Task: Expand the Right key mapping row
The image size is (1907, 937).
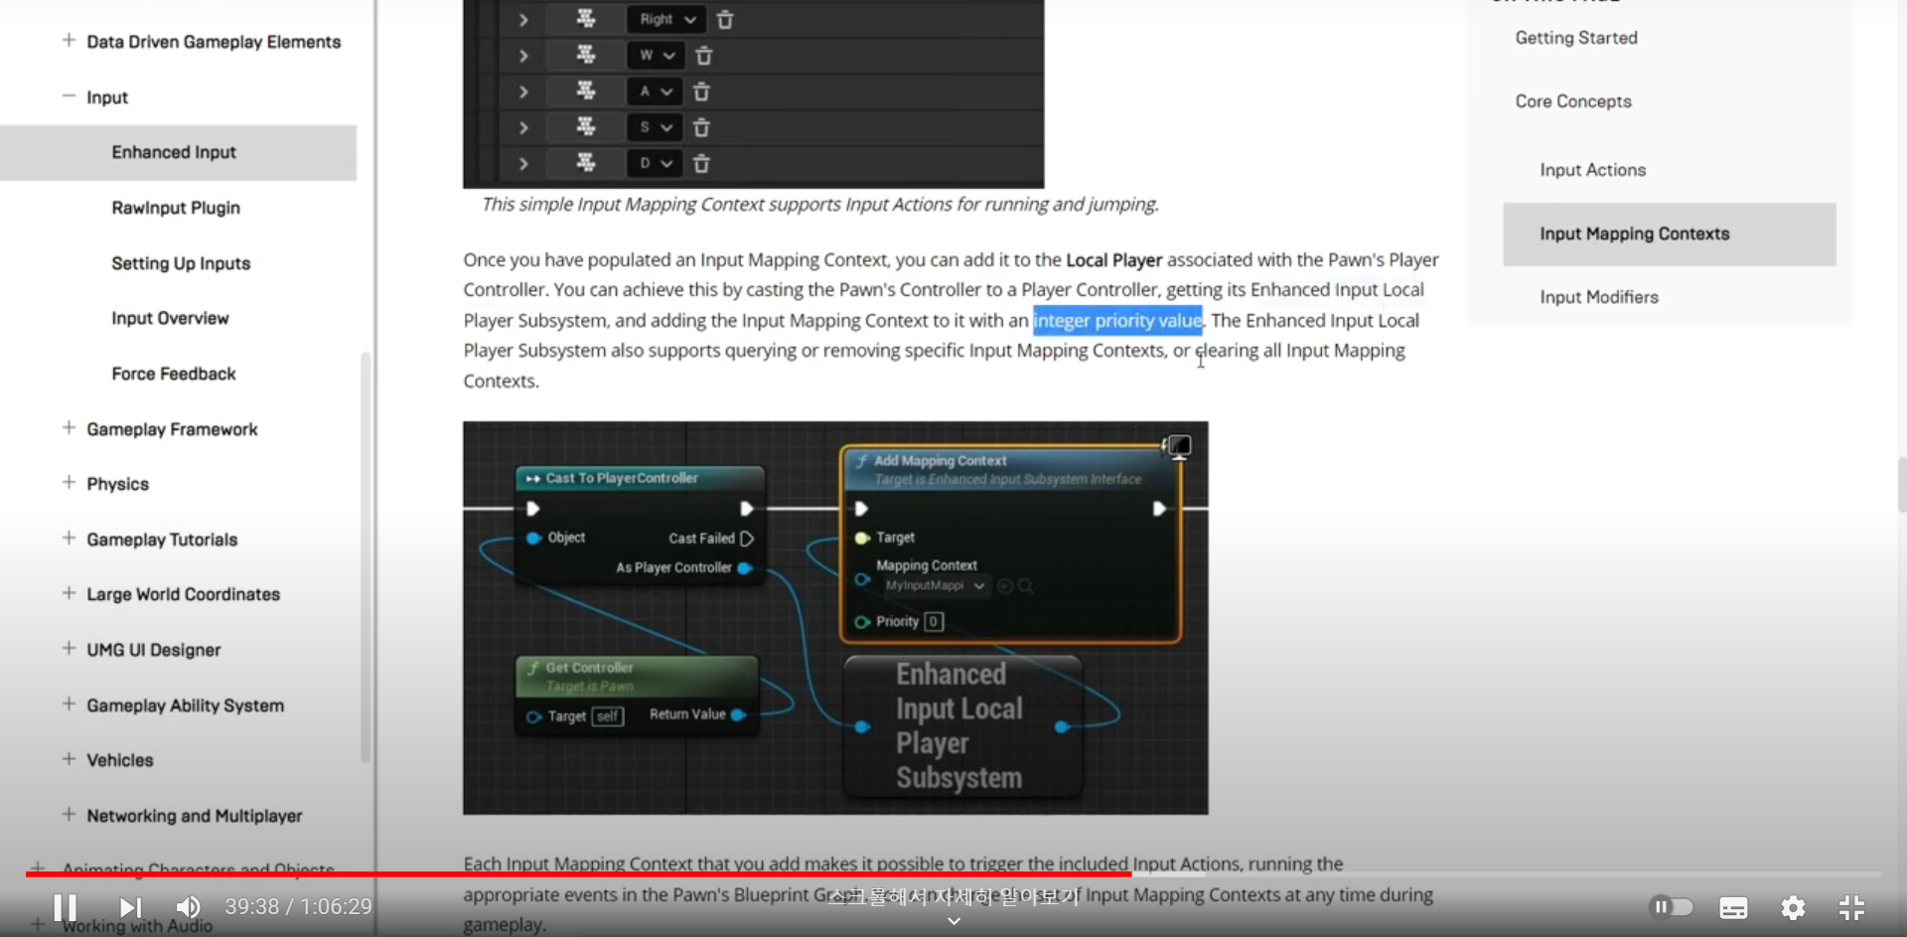Action: click(x=523, y=20)
